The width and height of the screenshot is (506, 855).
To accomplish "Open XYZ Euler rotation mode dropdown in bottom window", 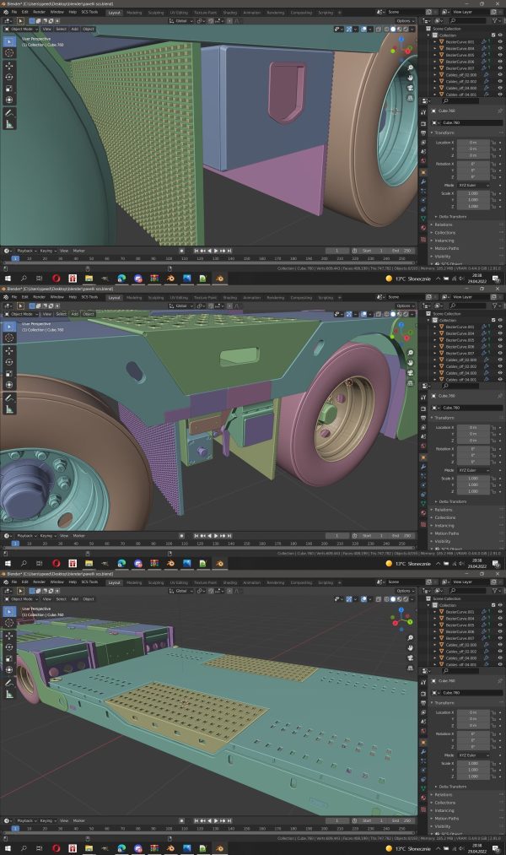I will tap(473, 755).
